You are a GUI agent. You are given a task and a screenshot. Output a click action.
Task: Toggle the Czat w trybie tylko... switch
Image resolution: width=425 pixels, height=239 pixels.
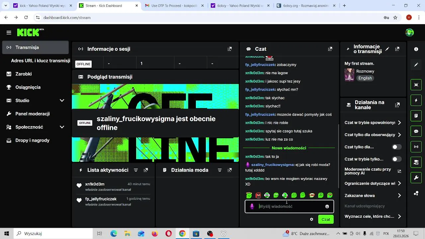pyautogui.click(x=396, y=159)
